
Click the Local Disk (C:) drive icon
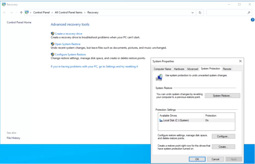coord(161,121)
